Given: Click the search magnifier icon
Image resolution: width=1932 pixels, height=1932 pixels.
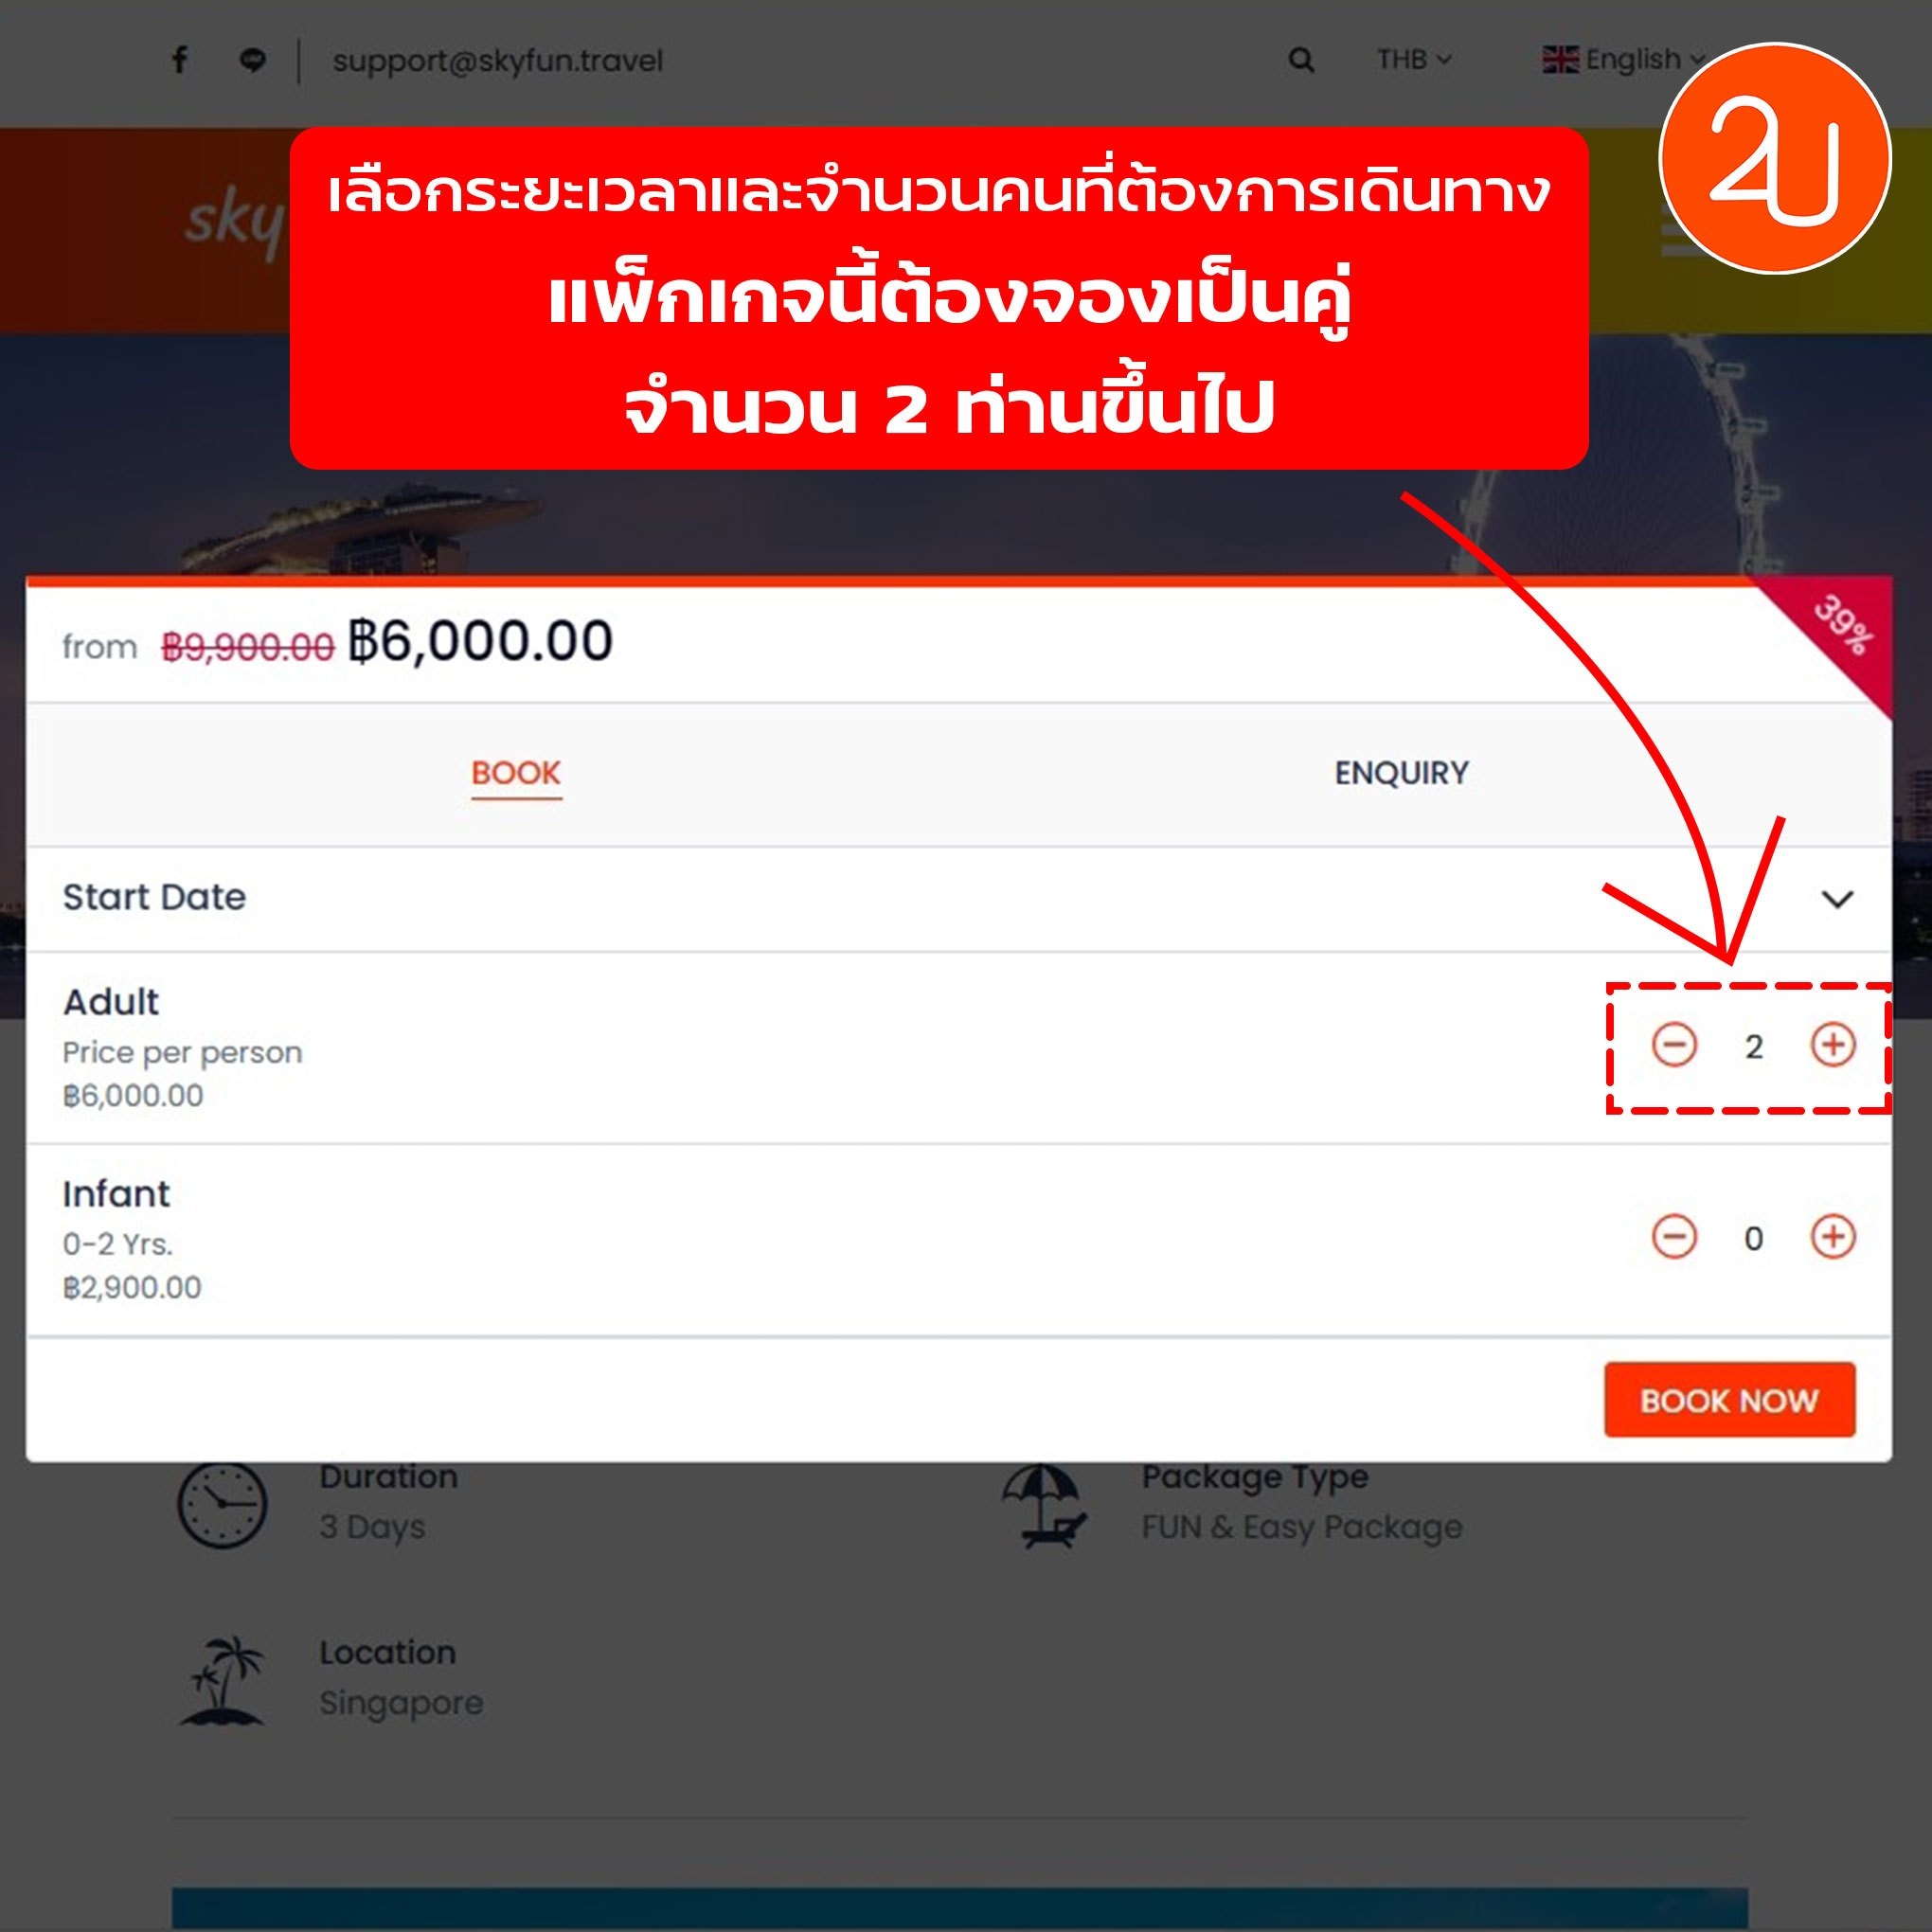Looking at the screenshot, I should click(1301, 60).
